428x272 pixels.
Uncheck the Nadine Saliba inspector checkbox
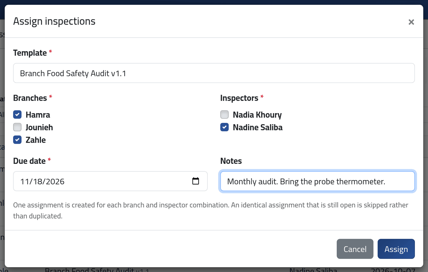pos(224,127)
